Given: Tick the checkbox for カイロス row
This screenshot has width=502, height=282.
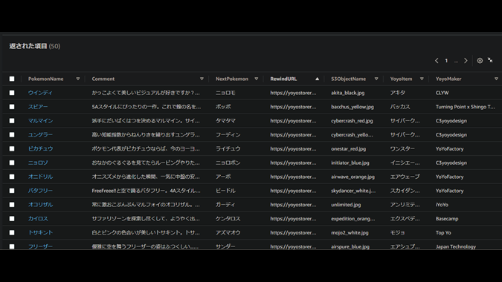Looking at the screenshot, I should [12, 219].
